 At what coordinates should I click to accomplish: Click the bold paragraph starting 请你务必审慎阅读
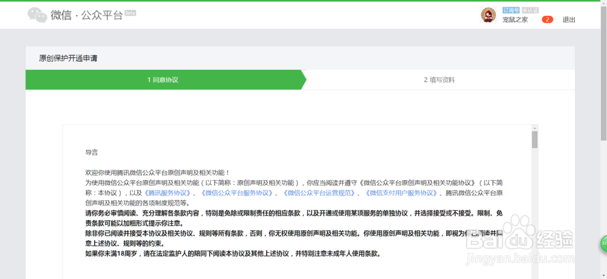tap(294, 218)
